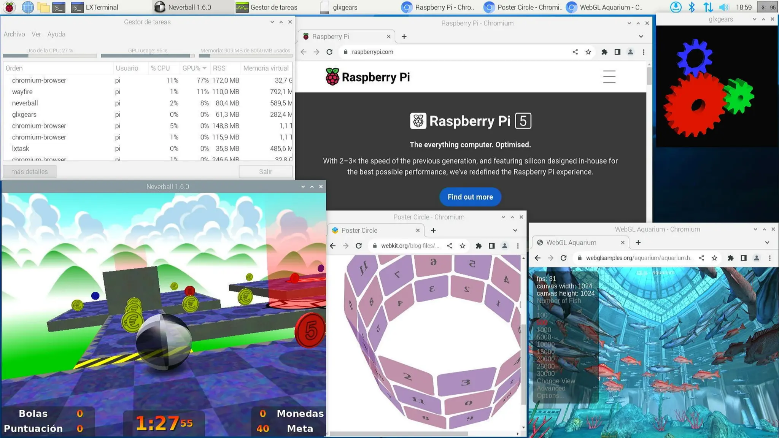Open the Archivo menu in Gestor de tareas
The height and width of the screenshot is (438, 779).
coord(14,34)
